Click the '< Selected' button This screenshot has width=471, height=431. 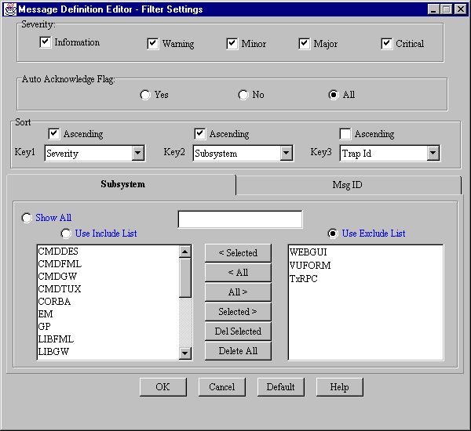(238, 253)
